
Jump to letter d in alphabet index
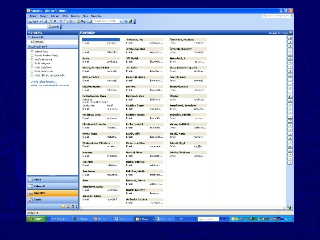pyautogui.click(x=290, y=58)
